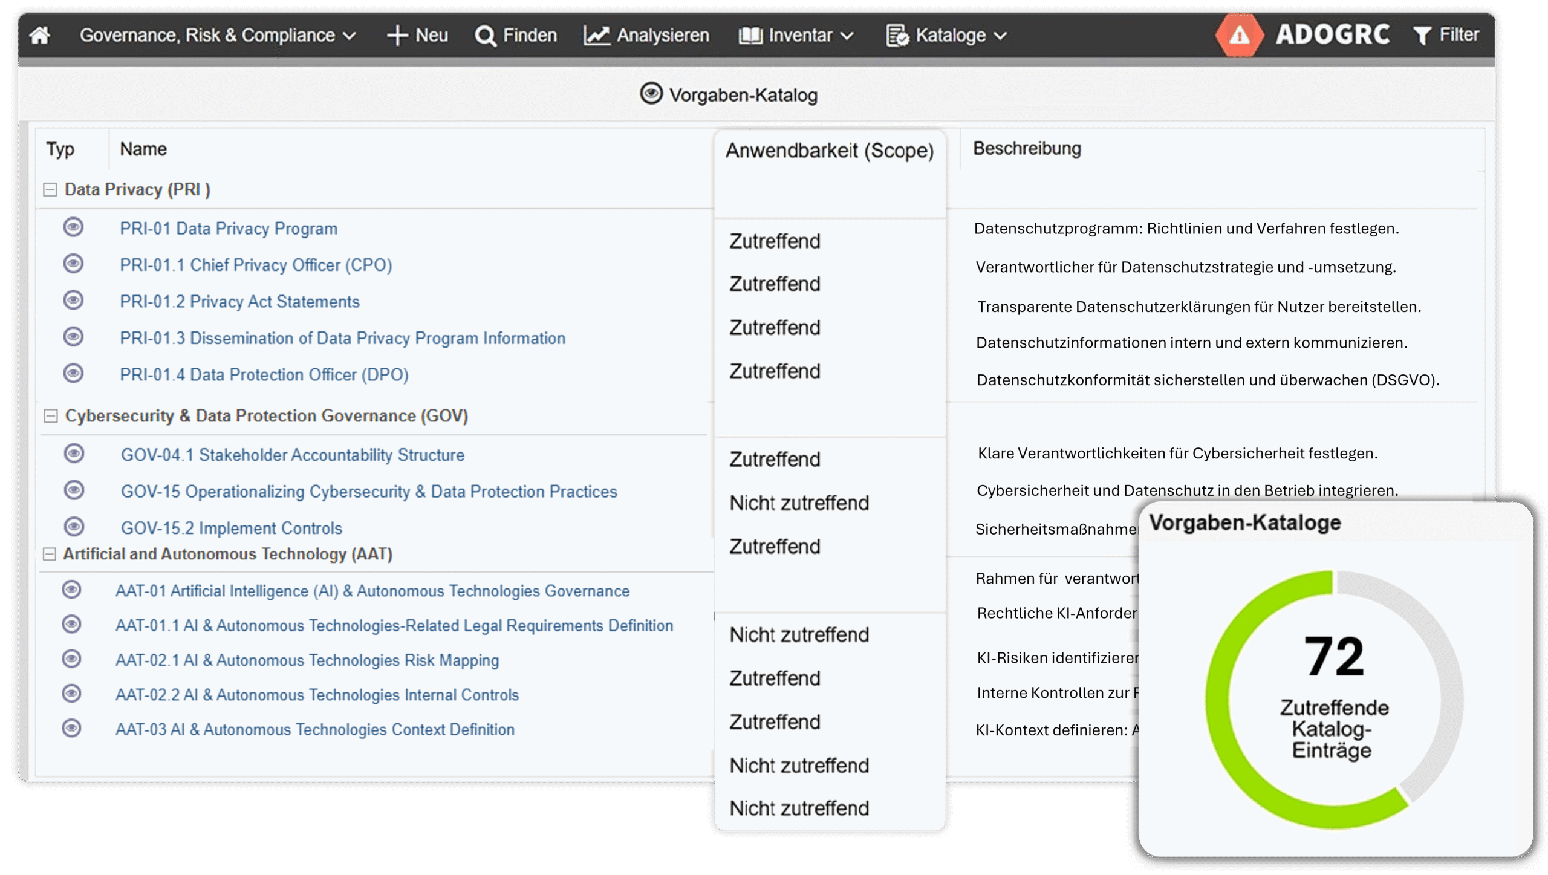
Task: Open AAT-02.1 Risk Mapping link
Action: tap(307, 660)
